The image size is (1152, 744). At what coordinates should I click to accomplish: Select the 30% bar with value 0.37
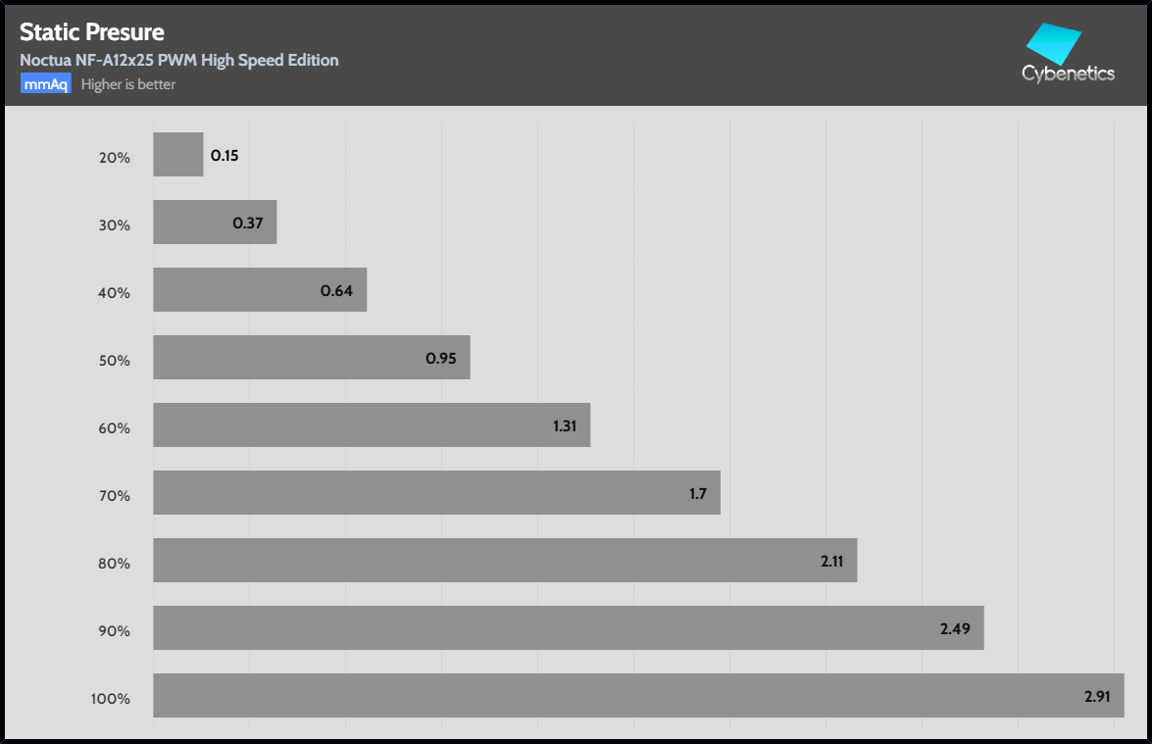[x=215, y=222]
